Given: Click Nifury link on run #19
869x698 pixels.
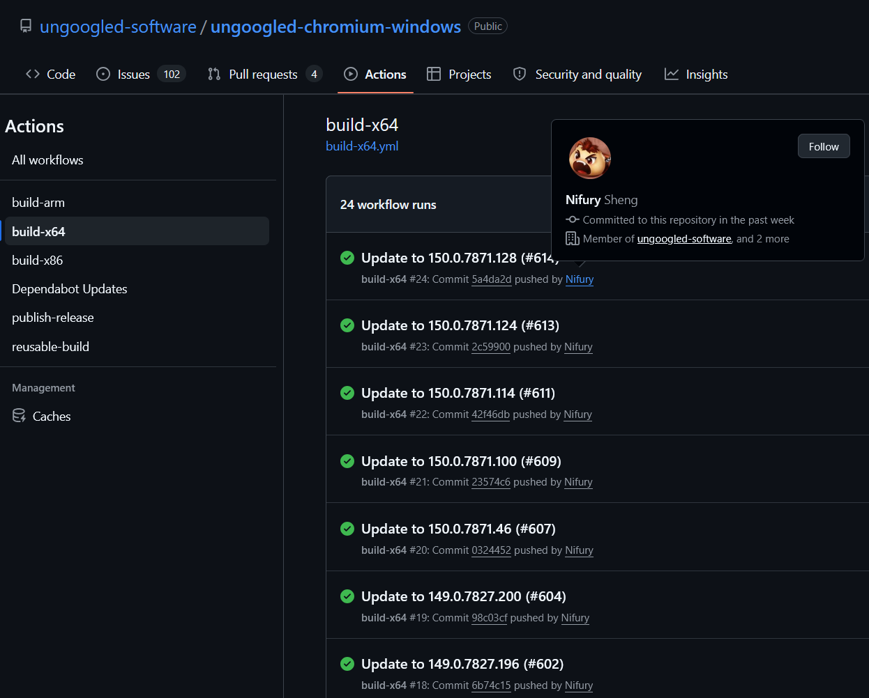Looking at the screenshot, I should point(575,618).
